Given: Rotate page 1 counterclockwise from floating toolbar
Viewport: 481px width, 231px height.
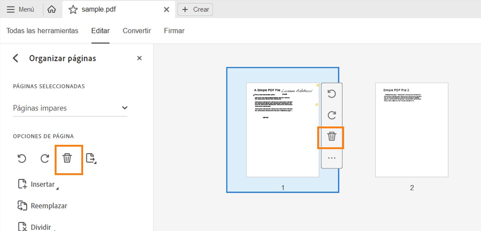Looking at the screenshot, I should click(x=332, y=94).
